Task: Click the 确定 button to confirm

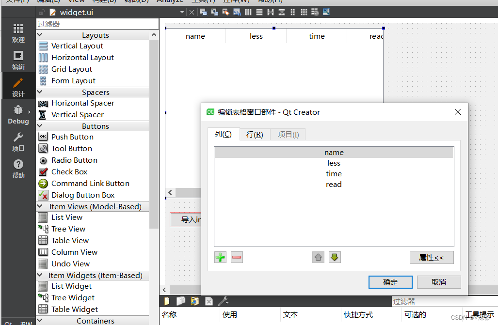Action: tap(390, 282)
